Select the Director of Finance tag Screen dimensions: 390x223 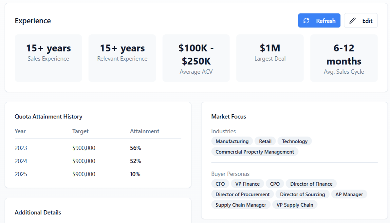311,184
